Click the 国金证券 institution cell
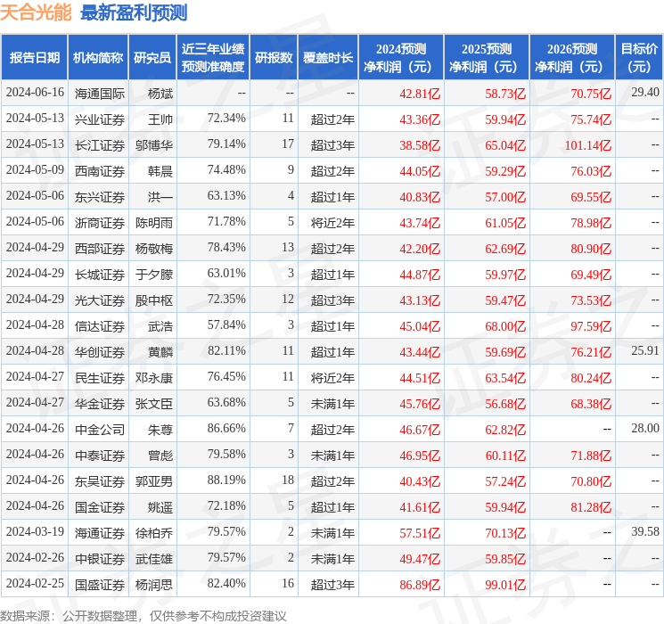Image resolution: width=664 pixels, height=624 pixels. (x=100, y=506)
